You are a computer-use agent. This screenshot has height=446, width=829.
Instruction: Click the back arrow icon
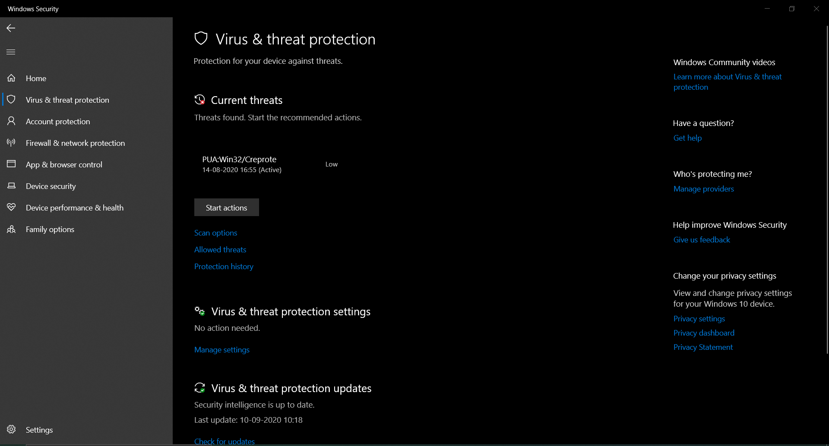coord(11,28)
